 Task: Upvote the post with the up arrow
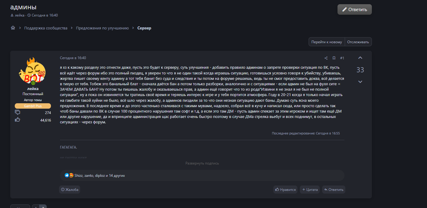360,58
